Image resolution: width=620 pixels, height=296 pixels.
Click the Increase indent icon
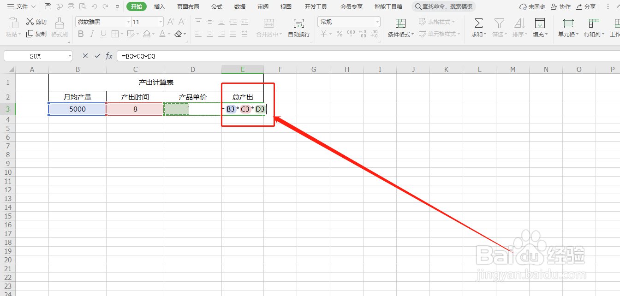[244, 22]
